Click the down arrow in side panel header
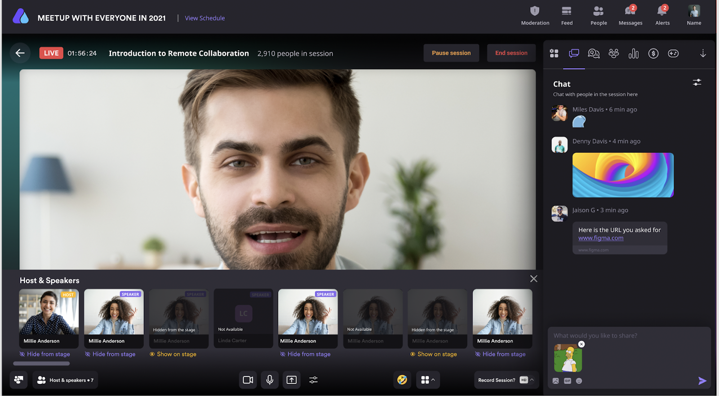This screenshot has width=719, height=396. [x=703, y=53]
